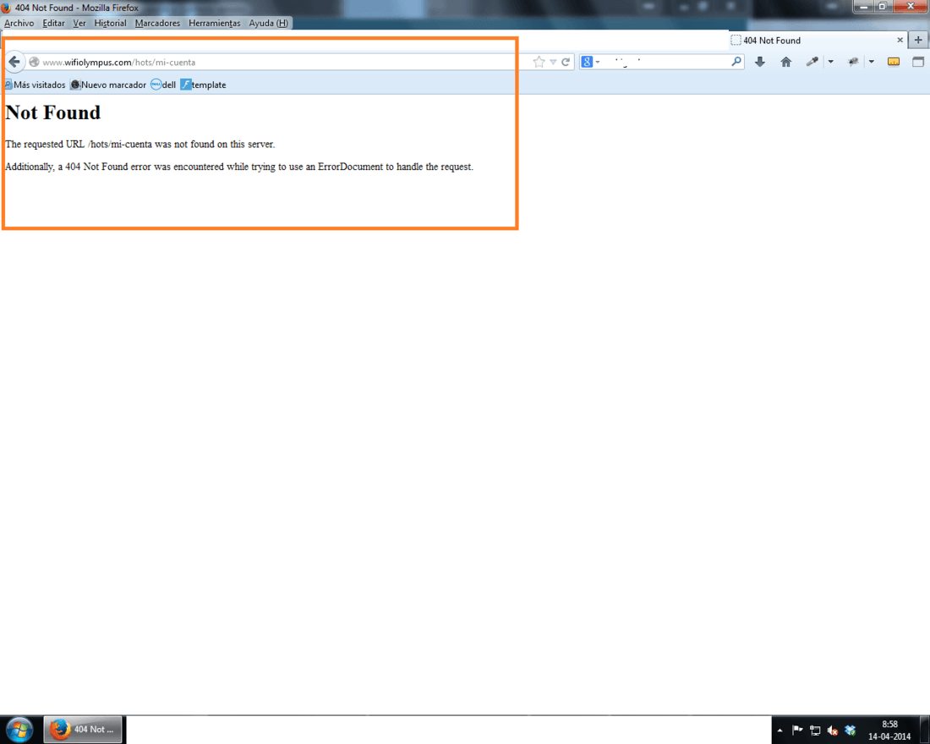
Task: Open Más visitados bookmarks folder
Action: point(35,85)
